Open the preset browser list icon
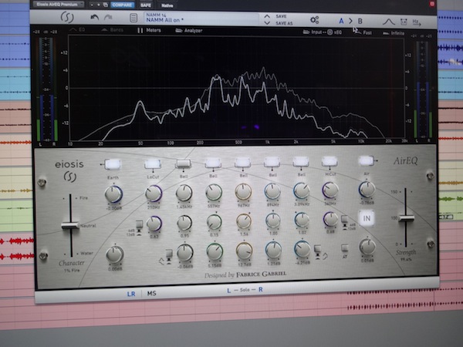The height and width of the screenshot is (347, 463). pyautogui.click(x=133, y=18)
